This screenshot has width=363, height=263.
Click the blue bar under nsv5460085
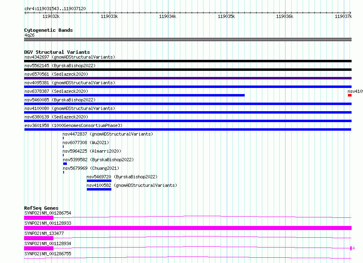pyautogui.click(x=188, y=104)
